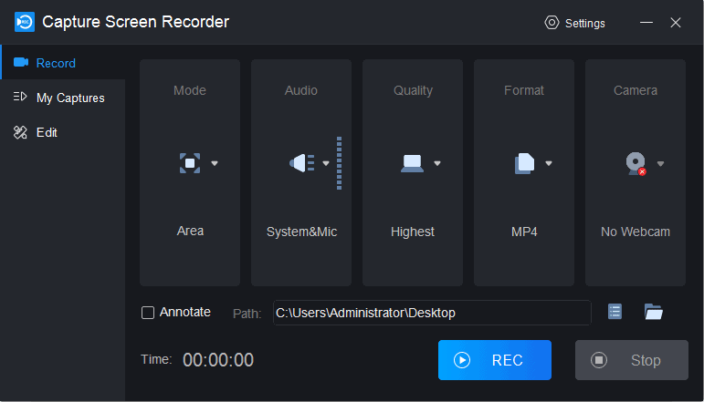The image size is (704, 402).
Task: Click the webcam disabled icon
Action: pos(636,163)
